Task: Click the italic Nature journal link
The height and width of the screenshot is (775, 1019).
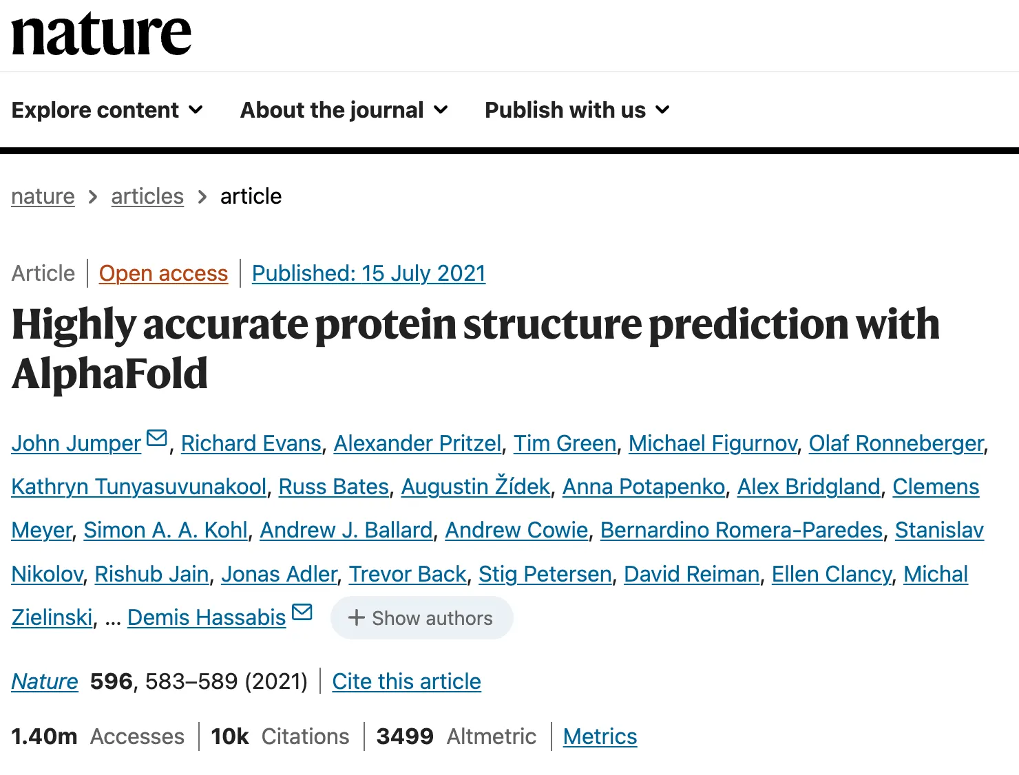Action: pyautogui.click(x=45, y=681)
